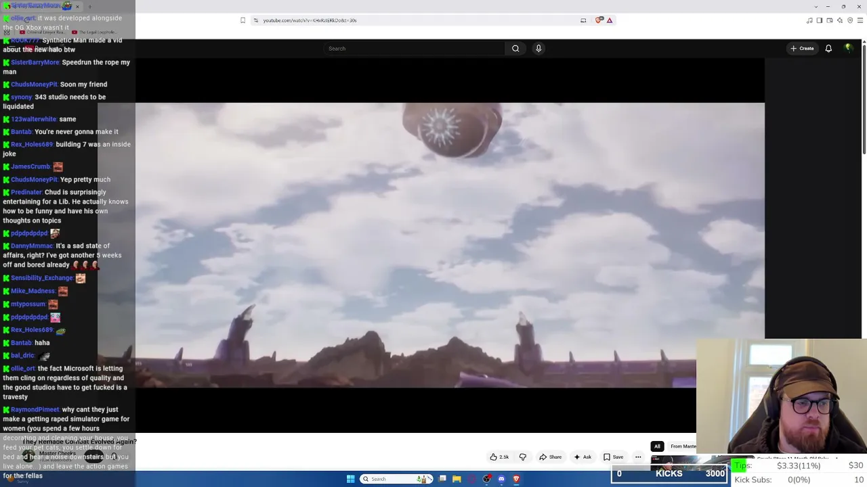The image size is (867, 487).
Task: Open the Brave Shields lion icon
Action: pos(599,20)
